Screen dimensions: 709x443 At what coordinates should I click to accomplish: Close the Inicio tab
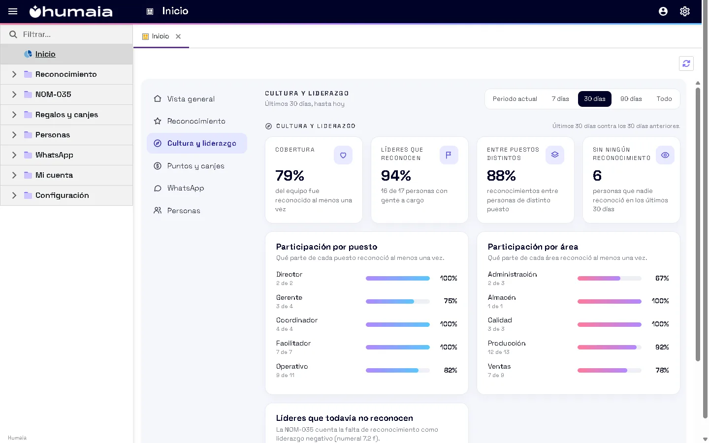point(178,36)
